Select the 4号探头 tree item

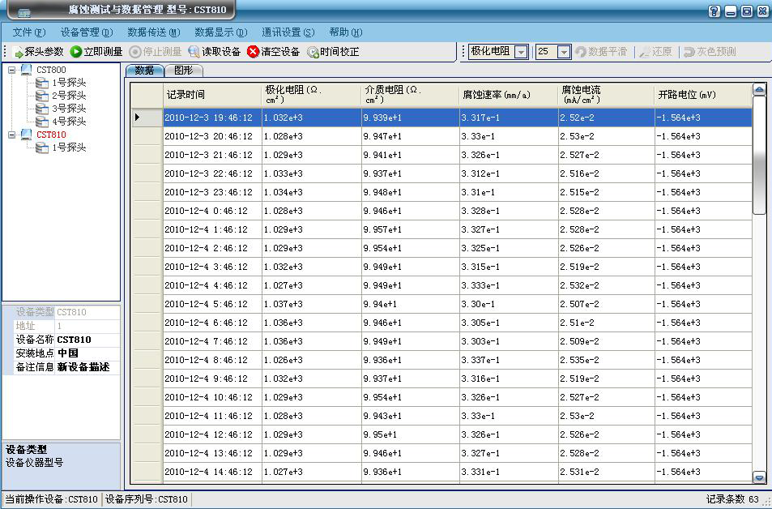[x=69, y=122]
